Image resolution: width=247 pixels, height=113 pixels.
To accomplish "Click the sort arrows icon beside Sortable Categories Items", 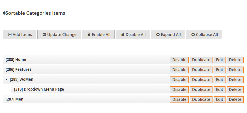I will point(4,13).
